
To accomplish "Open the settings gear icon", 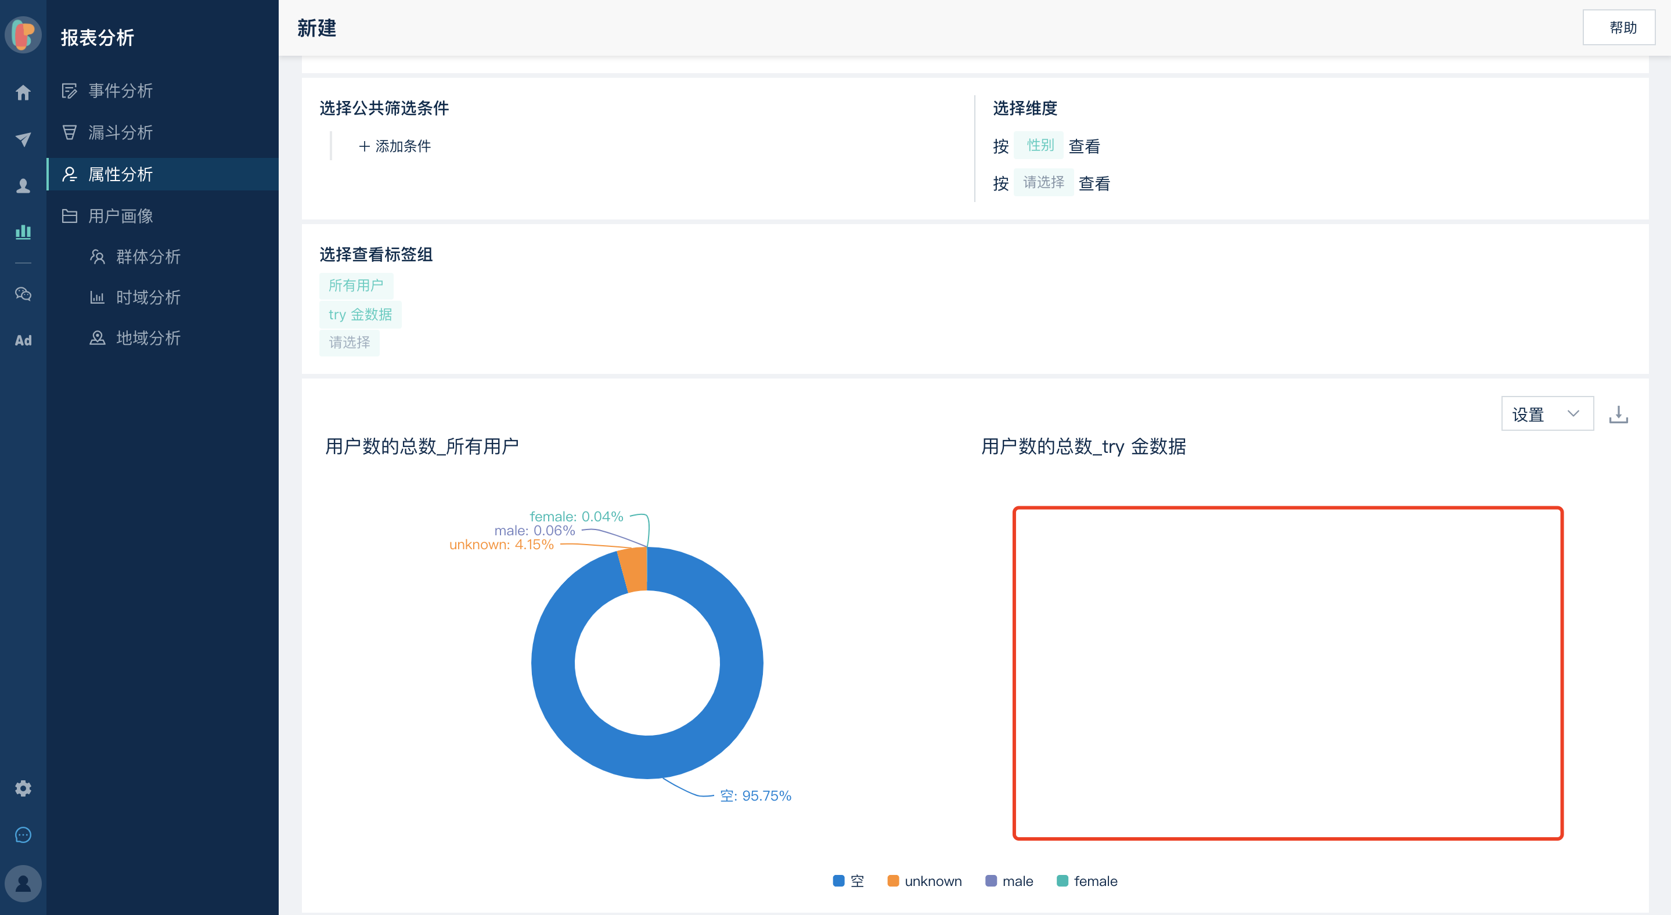I will pos(23,788).
